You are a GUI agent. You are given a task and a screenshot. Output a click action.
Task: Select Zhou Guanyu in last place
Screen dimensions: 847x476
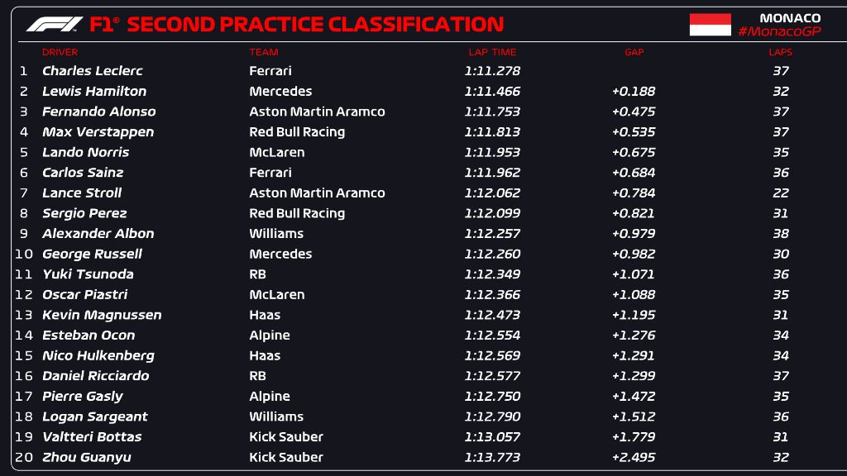point(87,457)
